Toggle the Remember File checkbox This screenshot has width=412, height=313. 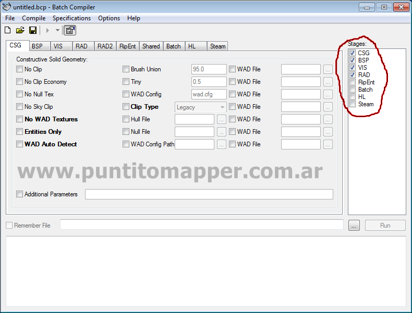tap(9, 226)
